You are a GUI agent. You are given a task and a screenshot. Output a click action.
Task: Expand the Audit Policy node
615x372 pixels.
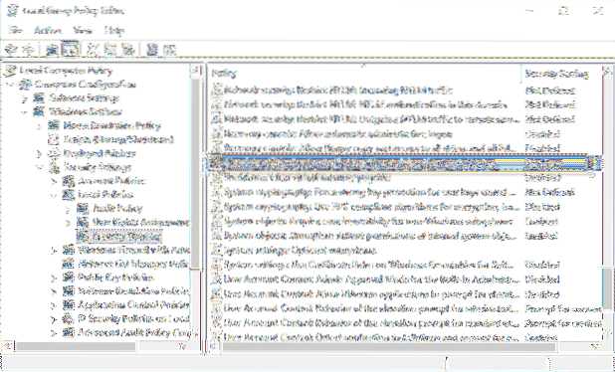click(x=69, y=209)
